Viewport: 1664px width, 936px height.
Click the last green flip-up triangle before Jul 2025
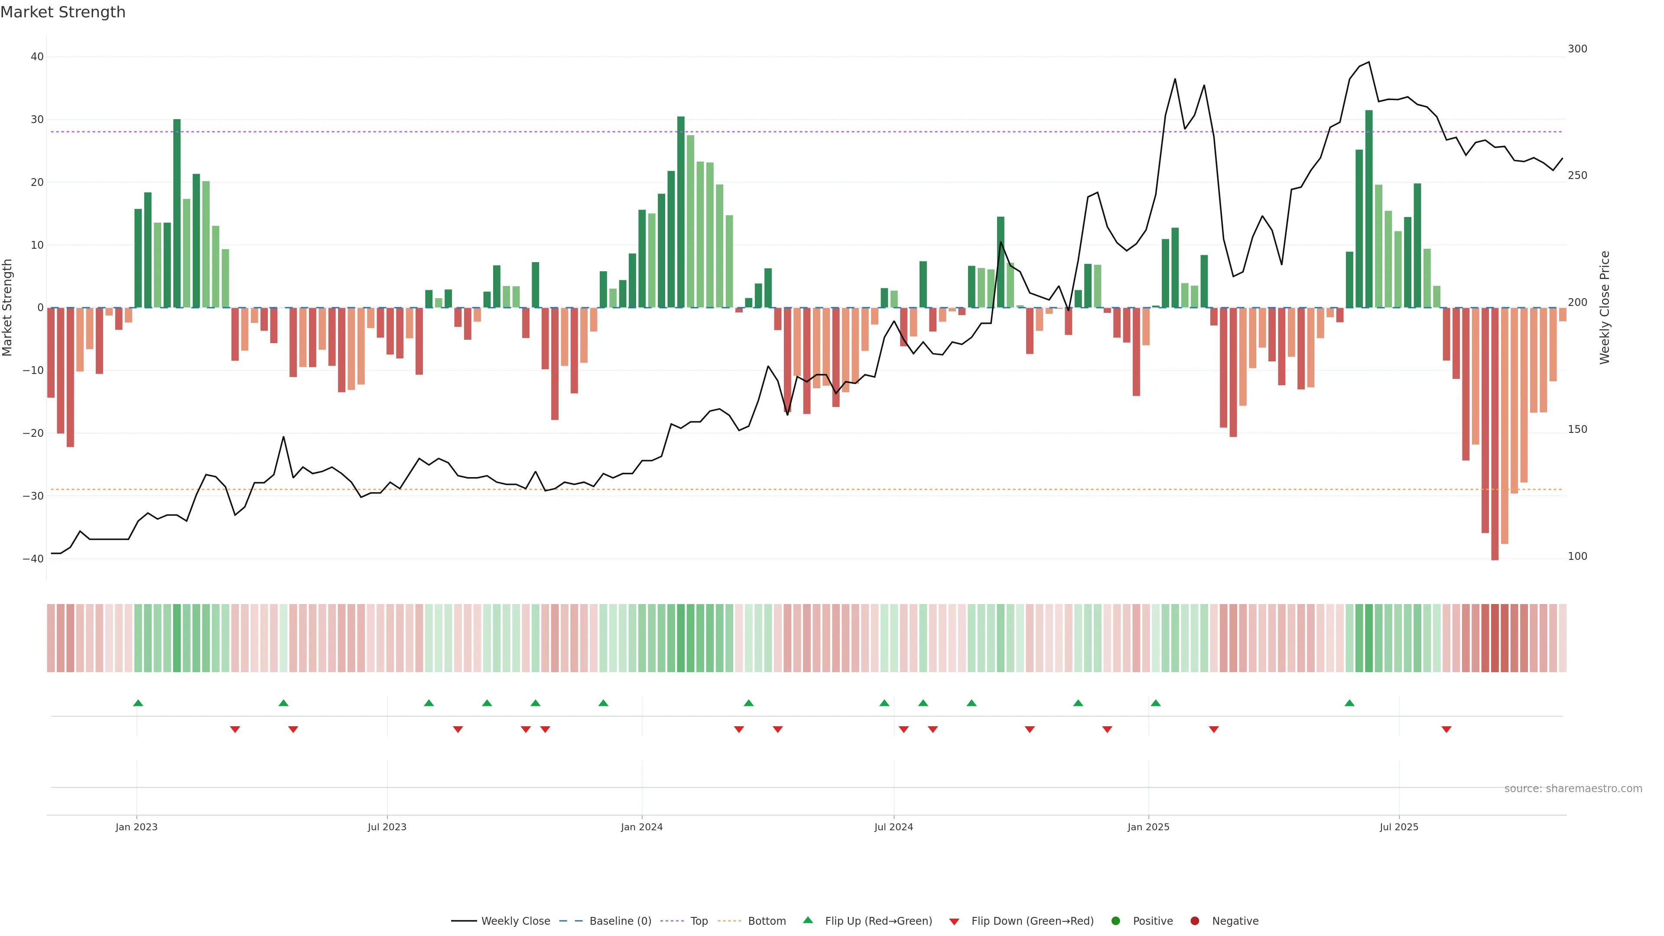pos(1349,703)
